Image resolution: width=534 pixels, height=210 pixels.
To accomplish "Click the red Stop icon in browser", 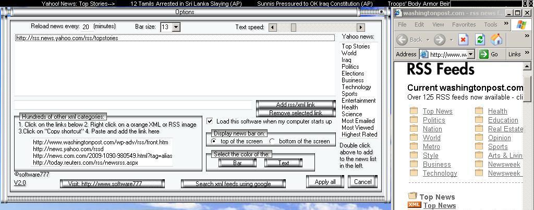I will click(463, 40).
